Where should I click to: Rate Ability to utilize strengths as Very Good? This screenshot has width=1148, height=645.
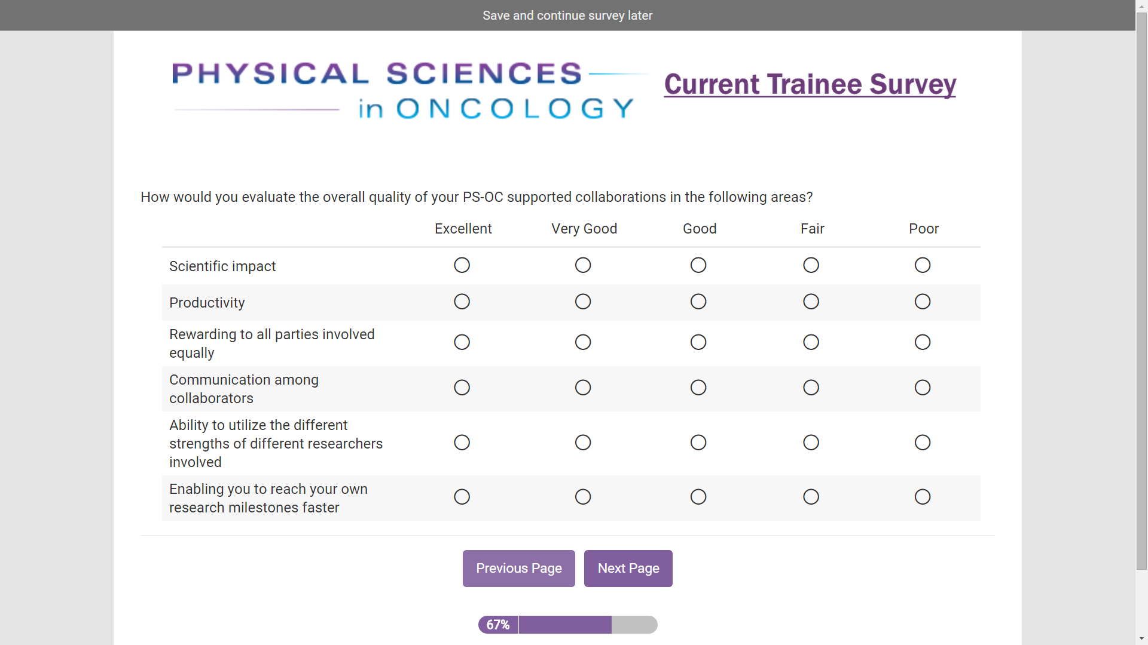pyautogui.click(x=583, y=443)
